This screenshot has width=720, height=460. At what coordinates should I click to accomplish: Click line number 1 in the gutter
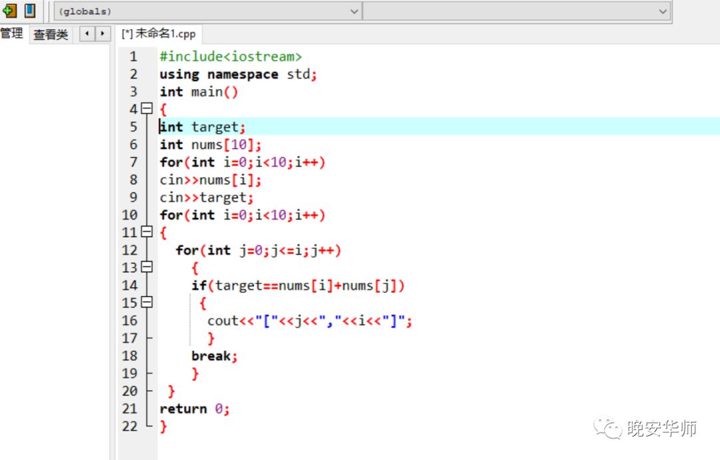(x=133, y=57)
